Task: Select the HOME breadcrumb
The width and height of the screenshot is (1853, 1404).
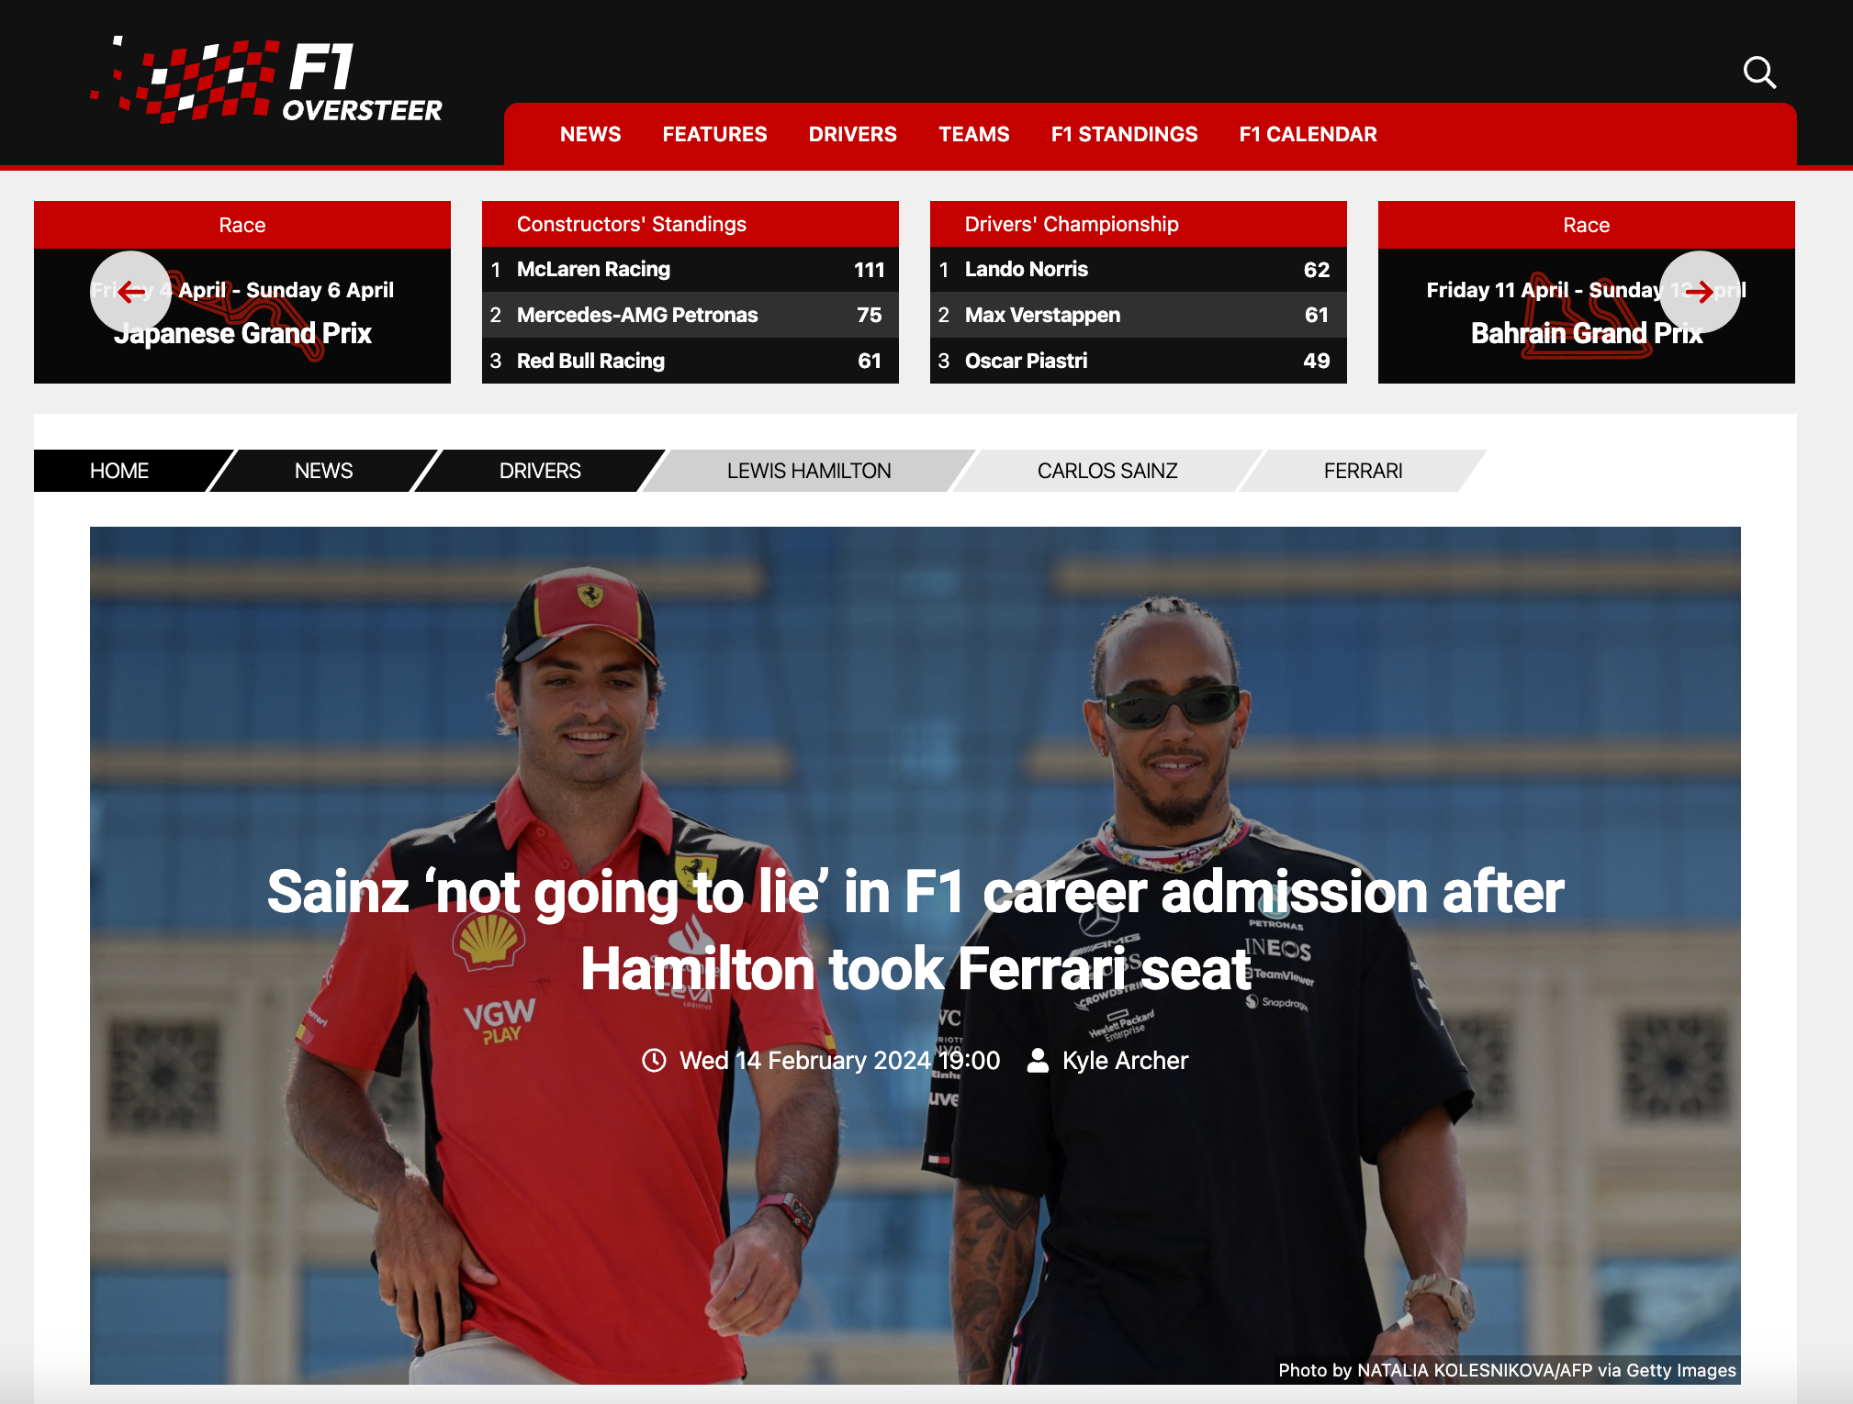Action: click(x=119, y=471)
